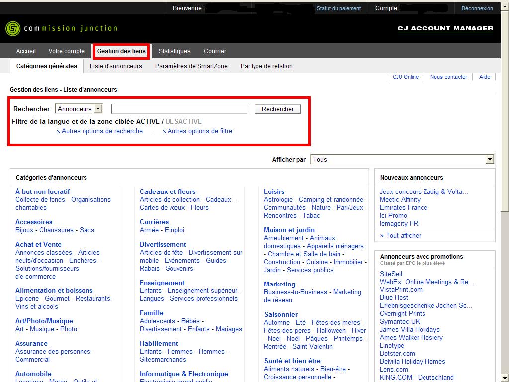Open the Statut du paiement link
The width and height of the screenshot is (509, 382).
(339, 8)
